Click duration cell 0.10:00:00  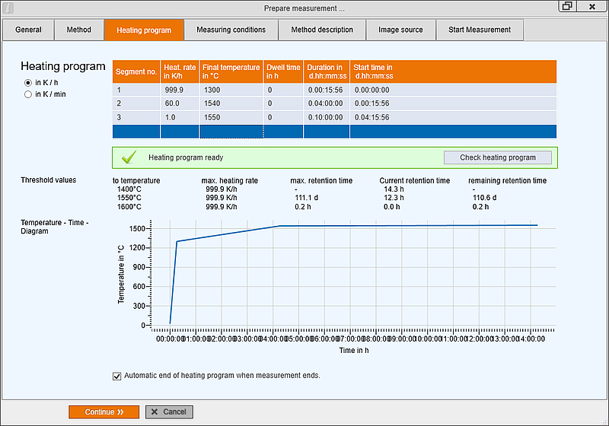(x=327, y=117)
